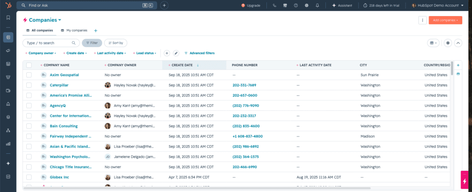Check the Caterpillar row checkbox

tap(29, 85)
